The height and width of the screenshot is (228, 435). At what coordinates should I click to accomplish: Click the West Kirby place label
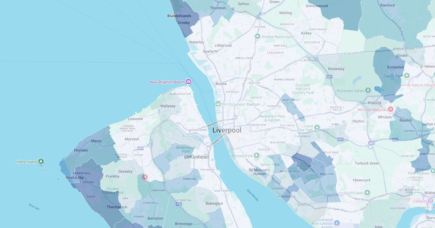tap(74, 178)
